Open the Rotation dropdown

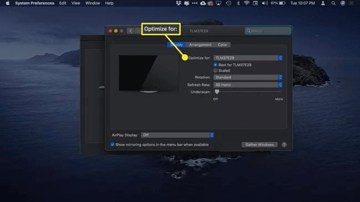[x=248, y=77]
